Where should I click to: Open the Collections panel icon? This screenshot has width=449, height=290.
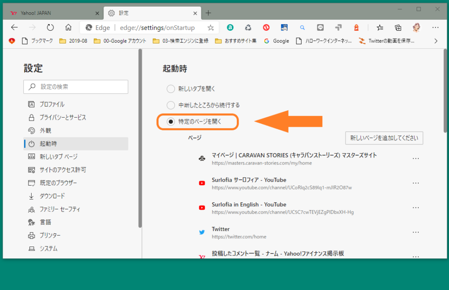click(398, 27)
